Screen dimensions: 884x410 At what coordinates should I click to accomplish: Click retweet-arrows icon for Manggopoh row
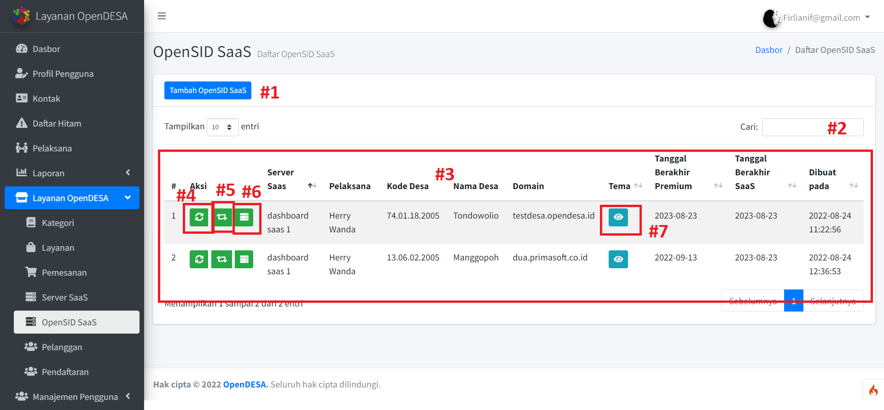point(222,259)
